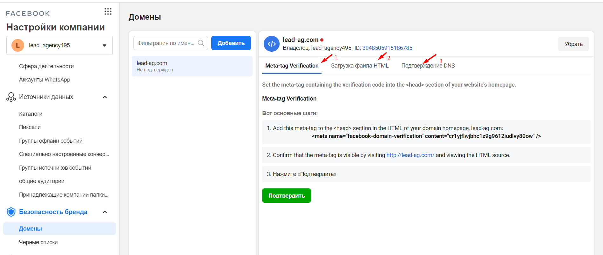Click the green Подтвердить button
This screenshot has height=255, width=603.
(x=287, y=196)
